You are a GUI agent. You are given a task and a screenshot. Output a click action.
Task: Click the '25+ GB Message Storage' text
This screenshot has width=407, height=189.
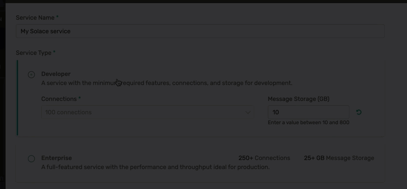pyautogui.click(x=339, y=158)
